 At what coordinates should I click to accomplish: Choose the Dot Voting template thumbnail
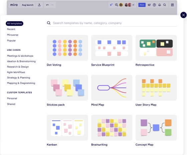67,48
